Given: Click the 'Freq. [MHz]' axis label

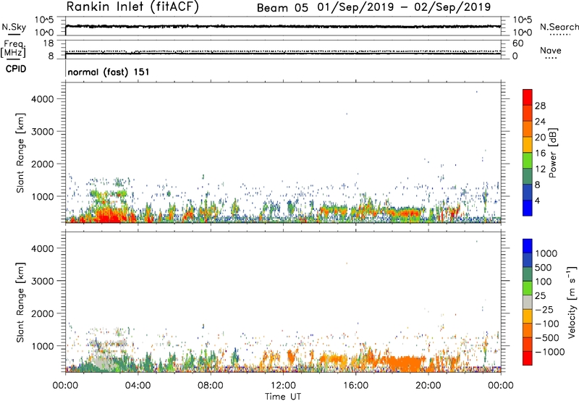Looking at the screenshot, I should click(13, 48).
